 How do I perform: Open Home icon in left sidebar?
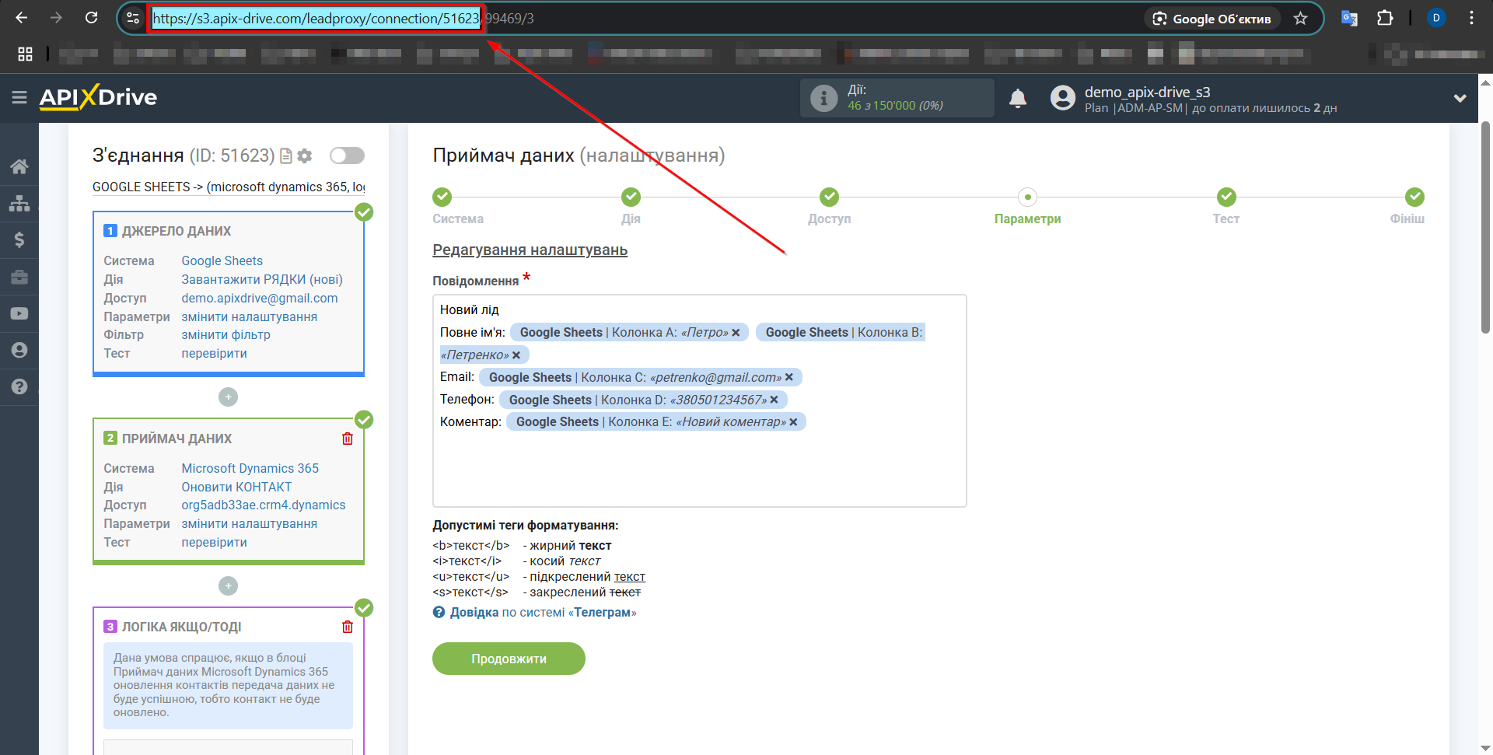19,166
